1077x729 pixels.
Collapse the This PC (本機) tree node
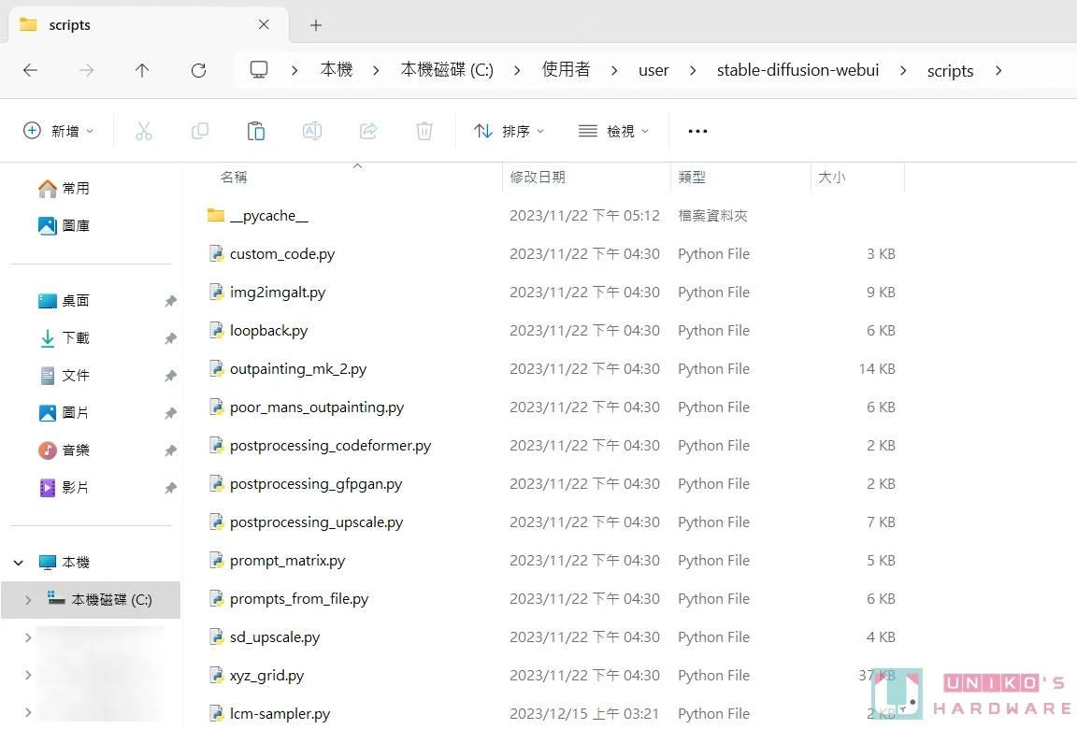pos(19,563)
